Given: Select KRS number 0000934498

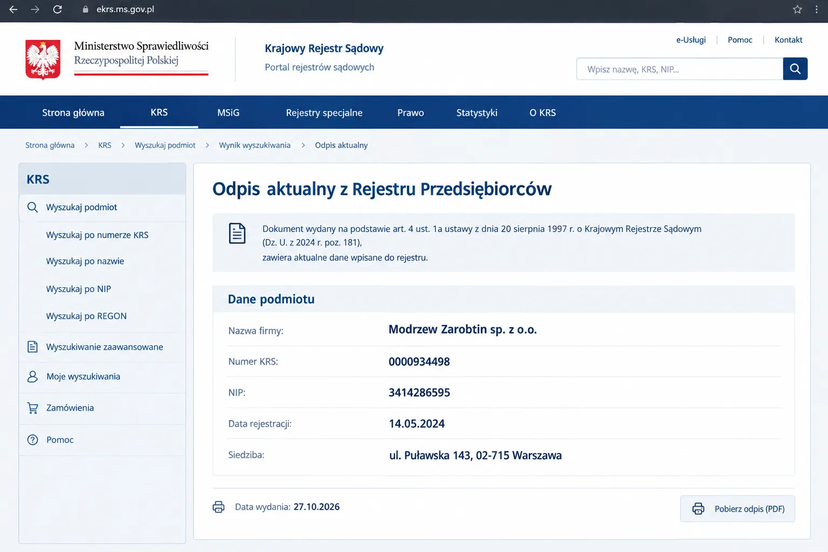Looking at the screenshot, I should (x=419, y=362).
